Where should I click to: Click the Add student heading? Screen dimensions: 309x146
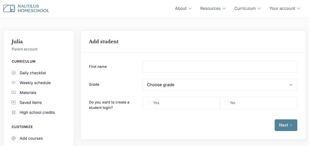pyautogui.click(x=104, y=42)
